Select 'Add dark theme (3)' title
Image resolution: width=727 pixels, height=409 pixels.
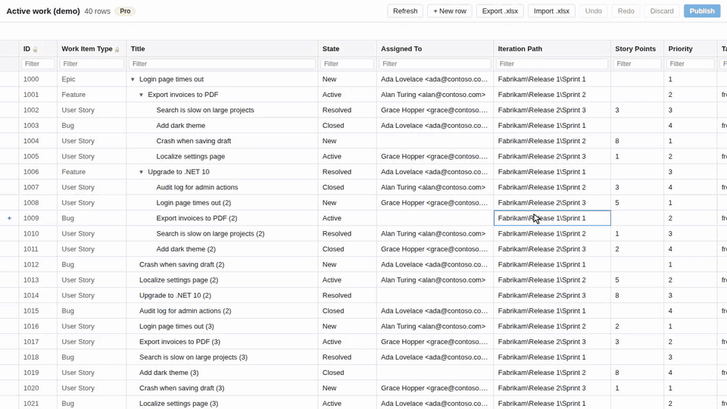coord(169,373)
